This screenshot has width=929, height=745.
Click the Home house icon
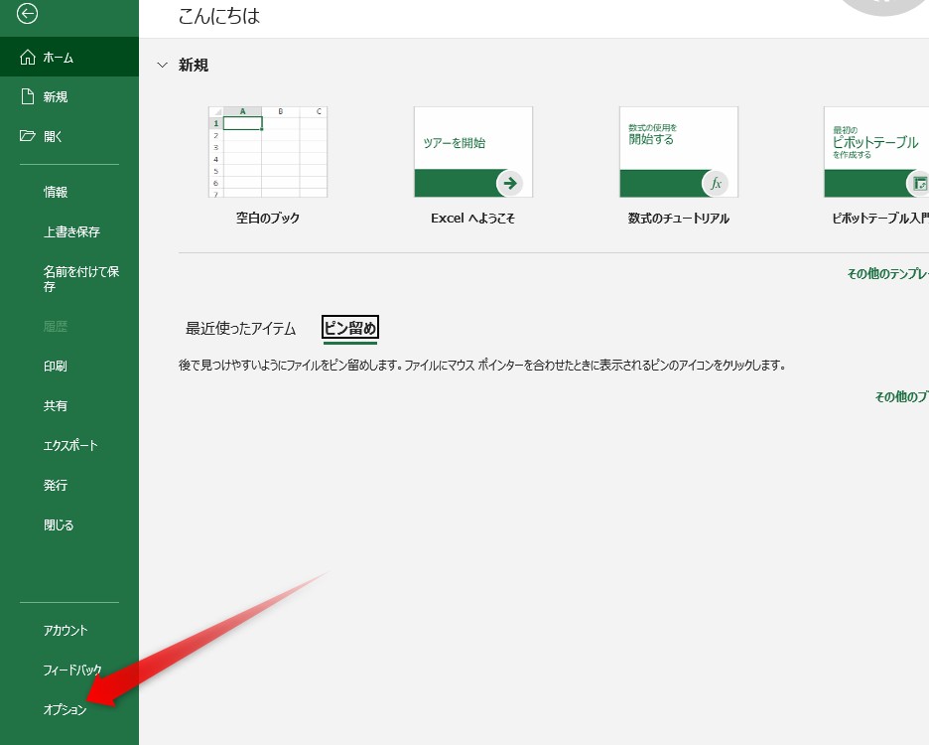[x=27, y=57]
